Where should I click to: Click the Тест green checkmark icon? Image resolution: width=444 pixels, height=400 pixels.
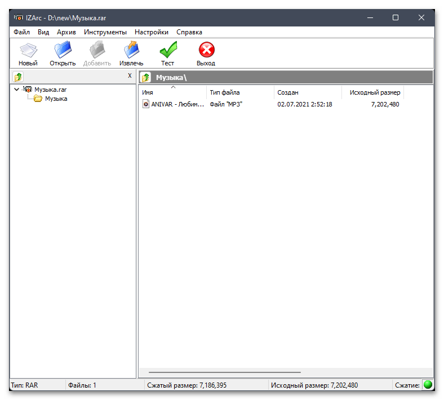coord(168,50)
